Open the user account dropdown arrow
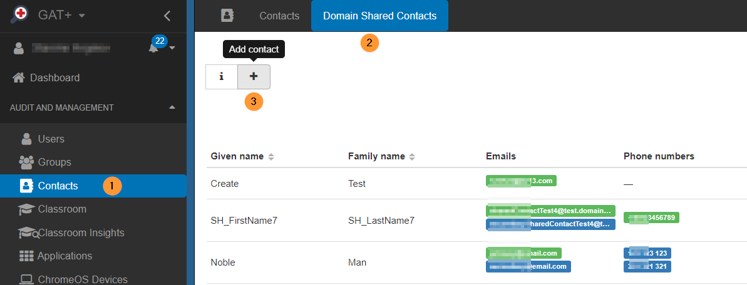The image size is (747, 285). (x=172, y=48)
